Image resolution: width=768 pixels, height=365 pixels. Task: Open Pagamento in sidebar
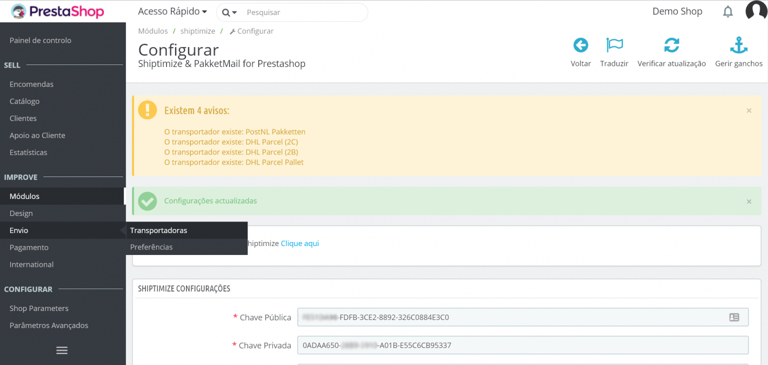click(x=29, y=247)
